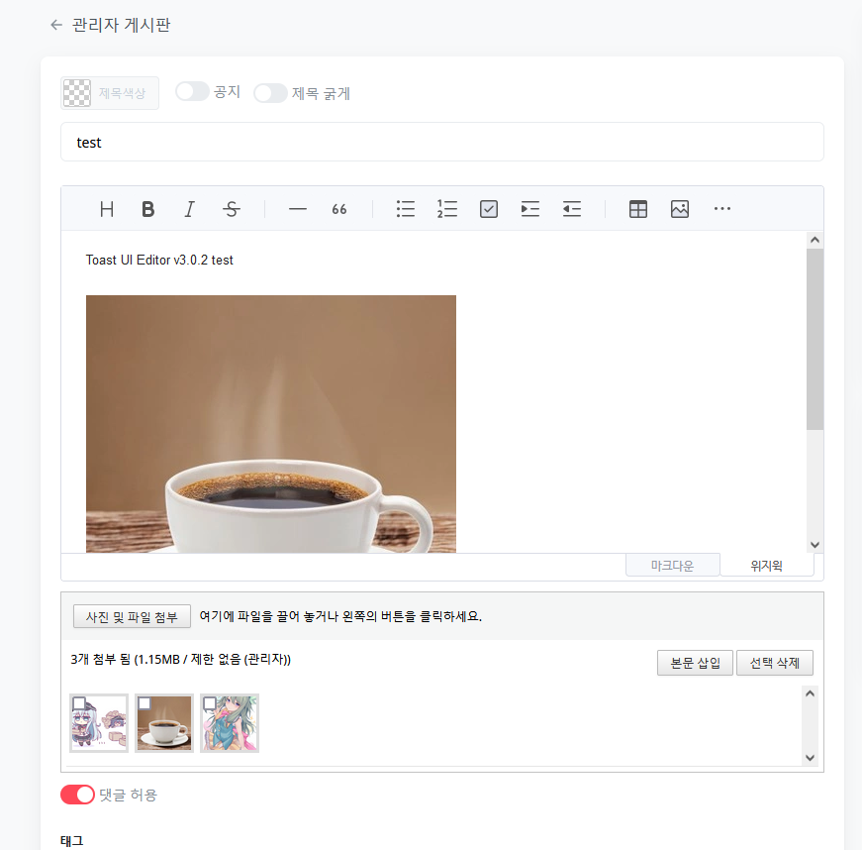Open the 제목색상 color picker
862x850 pixels.
point(110,93)
